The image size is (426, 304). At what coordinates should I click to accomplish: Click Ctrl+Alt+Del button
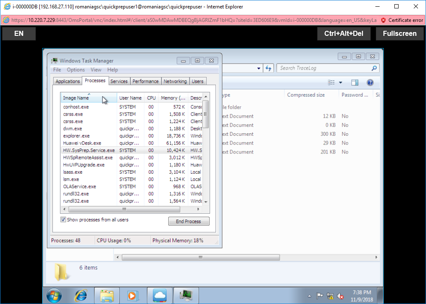pyautogui.click(x=344, y=33)
